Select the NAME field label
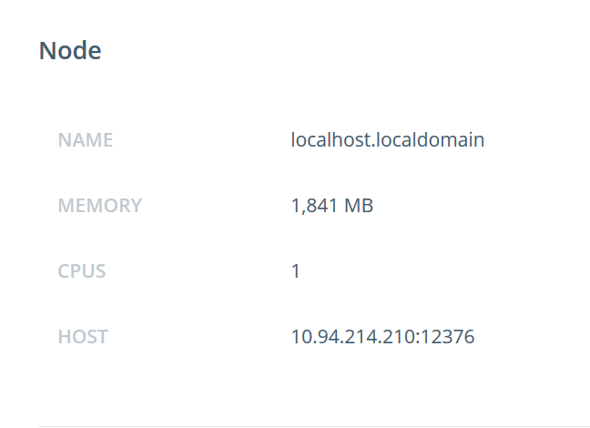This screenshot has height=428, width=590. point(86,140)
